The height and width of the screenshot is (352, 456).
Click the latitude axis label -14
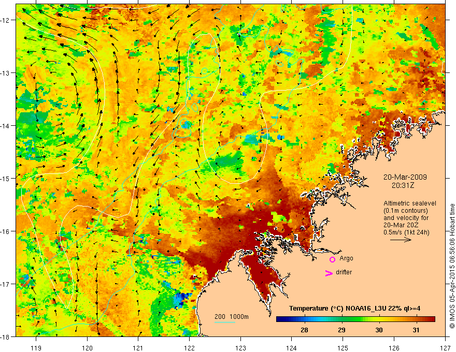tap(5, 126)
